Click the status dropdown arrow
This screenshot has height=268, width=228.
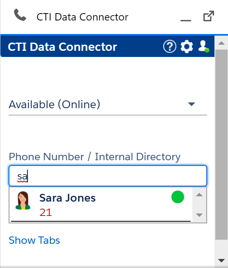pyautogui.click(x=192, y=104)
